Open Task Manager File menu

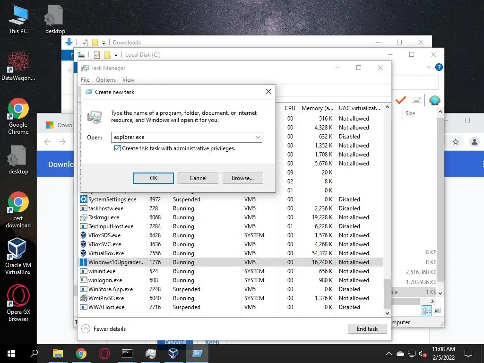coord(85,80)
